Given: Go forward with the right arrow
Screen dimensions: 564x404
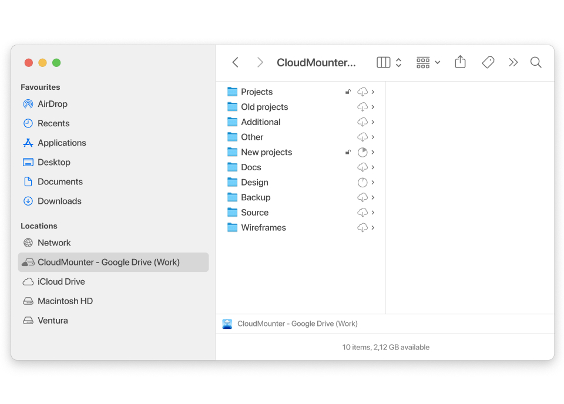Looking at the screenshot, I should [260, 62].
